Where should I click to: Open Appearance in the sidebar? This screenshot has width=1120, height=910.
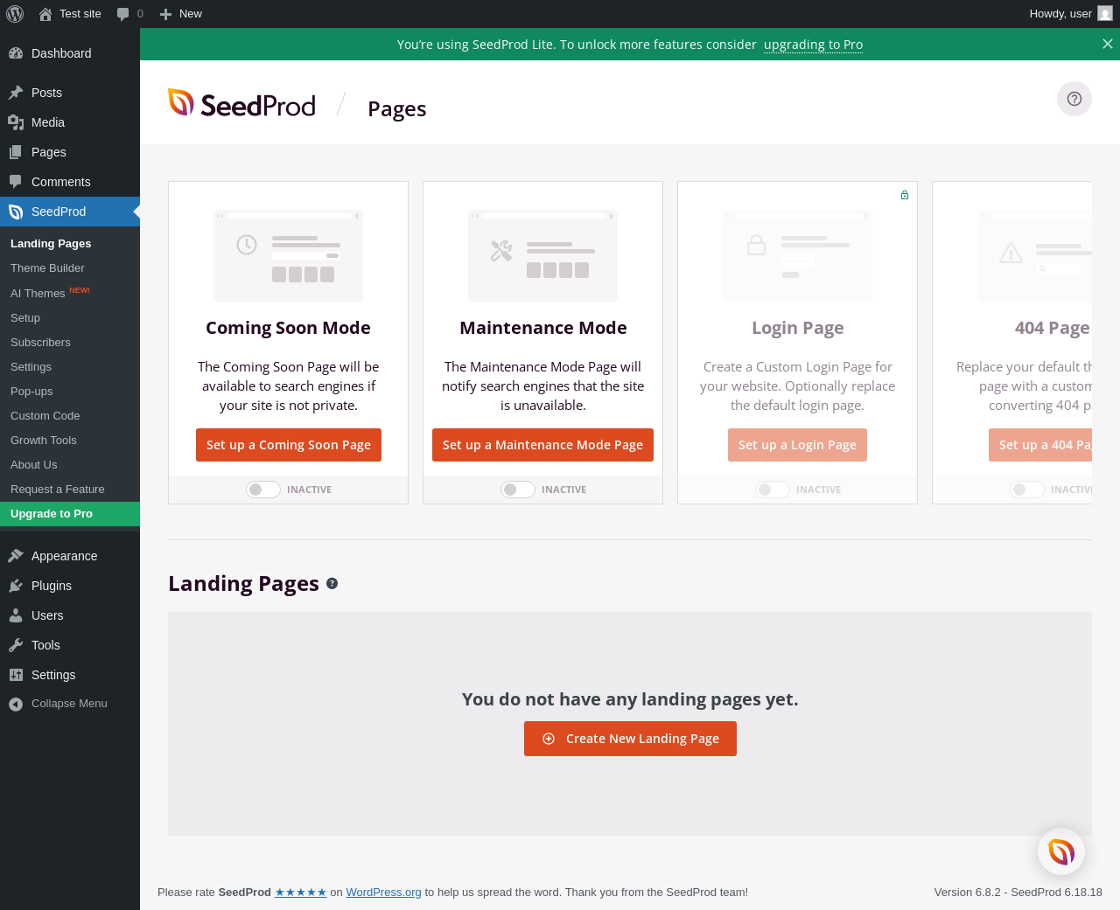click(x=70, y=556)
